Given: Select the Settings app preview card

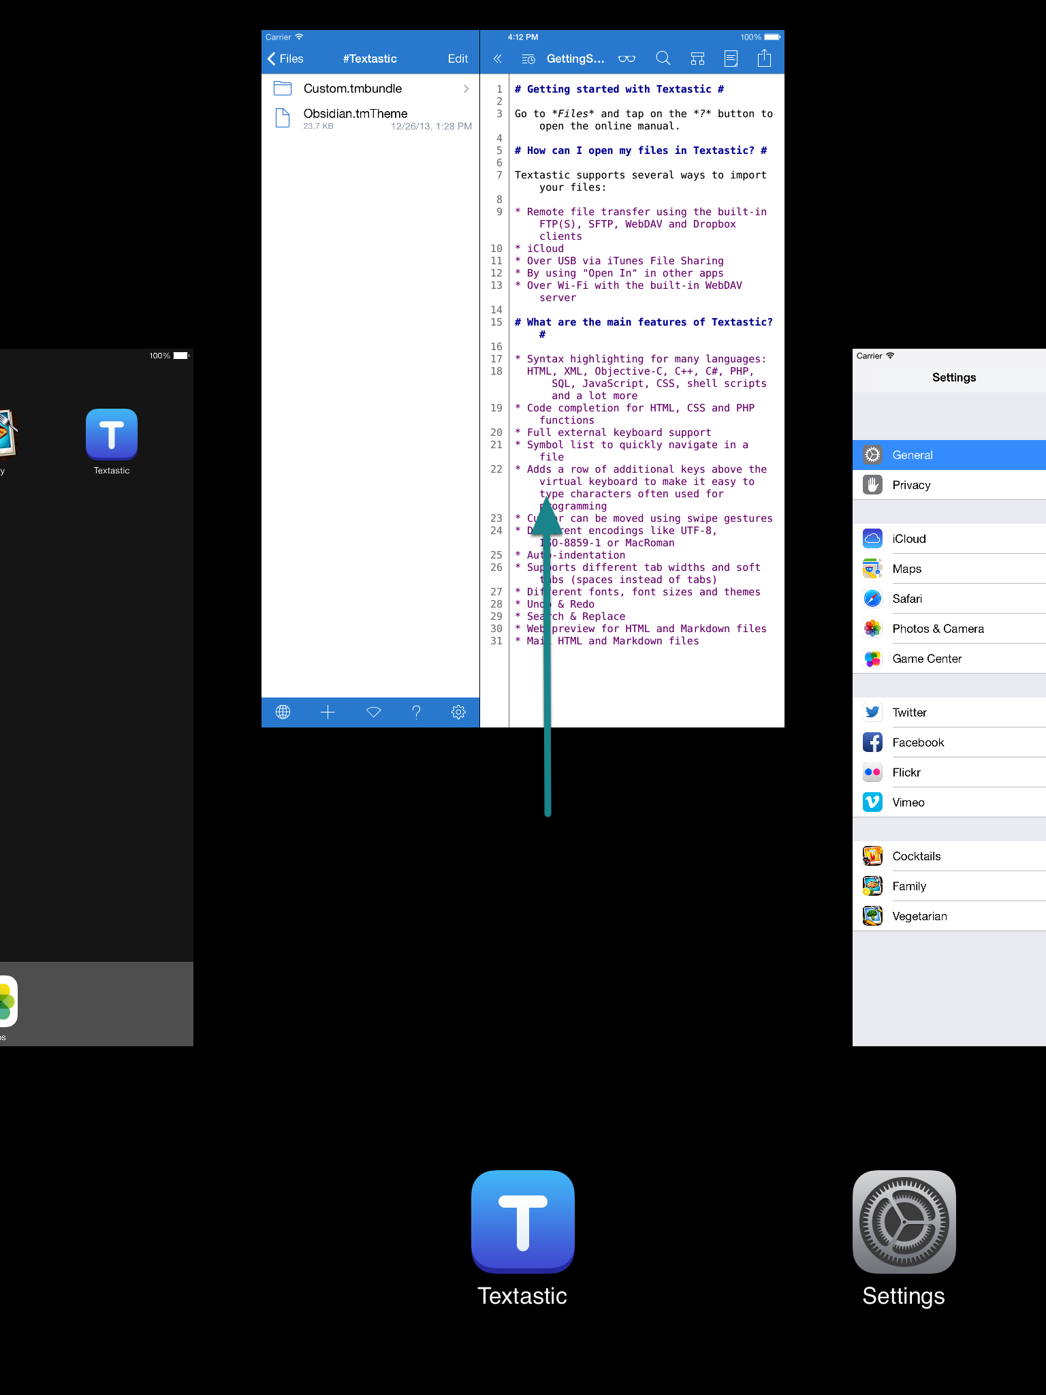Looking at the screenshot, I should [949, 697].
